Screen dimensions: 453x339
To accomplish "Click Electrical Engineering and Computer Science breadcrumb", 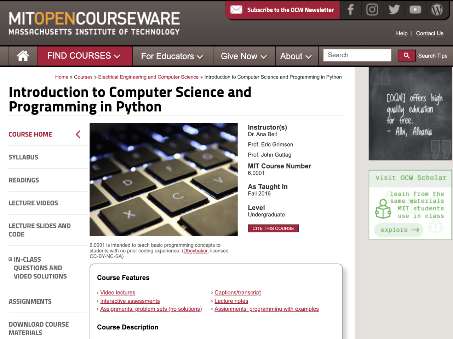I will coord(148,77).
